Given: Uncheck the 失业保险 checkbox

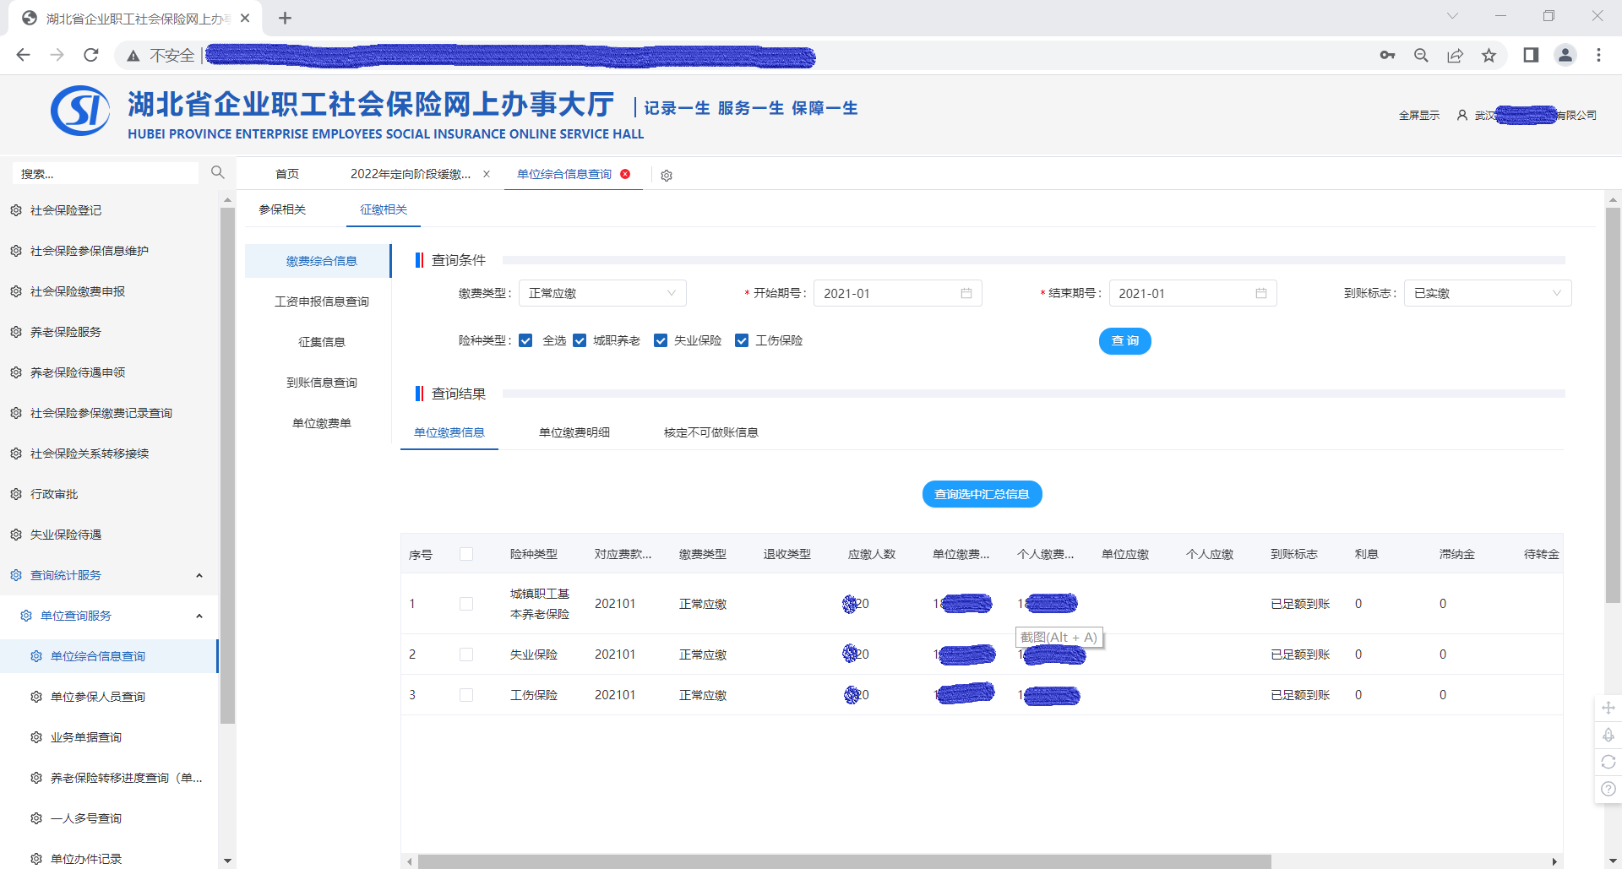Looking at the screenshot, I should click(x=661, y=340).
